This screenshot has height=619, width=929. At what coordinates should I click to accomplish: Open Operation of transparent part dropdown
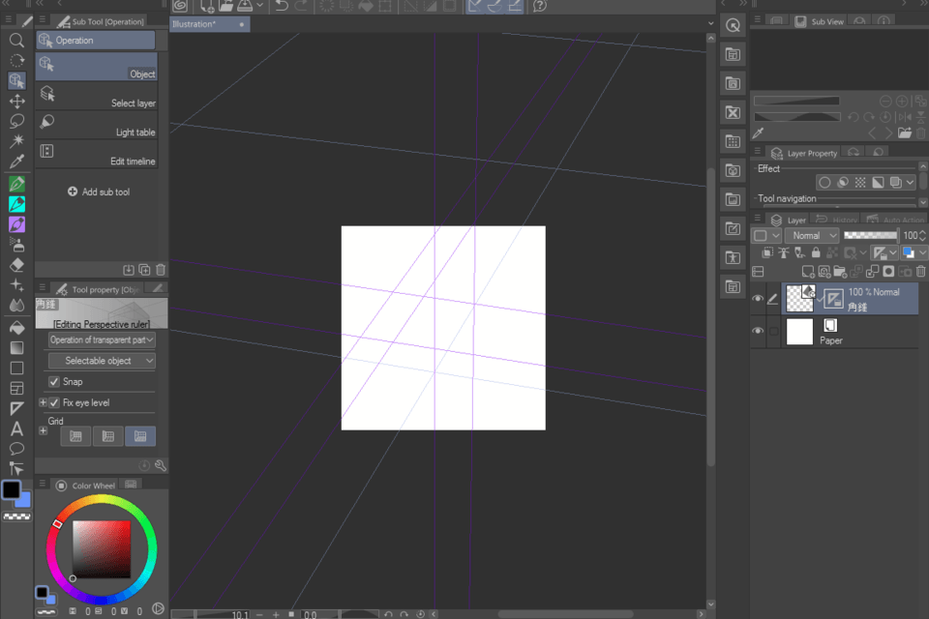(x=102, y=340)
